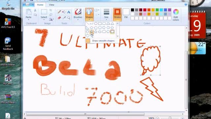Pick the curve shape
The height and width of the screenshot is (119, 211).
92,23
